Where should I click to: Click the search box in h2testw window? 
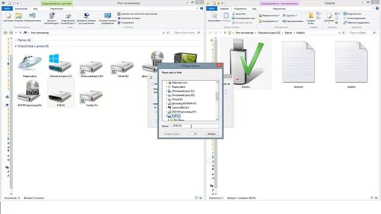pos(363,33)
